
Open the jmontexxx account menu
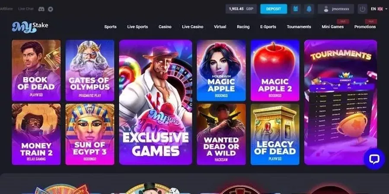pos(336,9)
